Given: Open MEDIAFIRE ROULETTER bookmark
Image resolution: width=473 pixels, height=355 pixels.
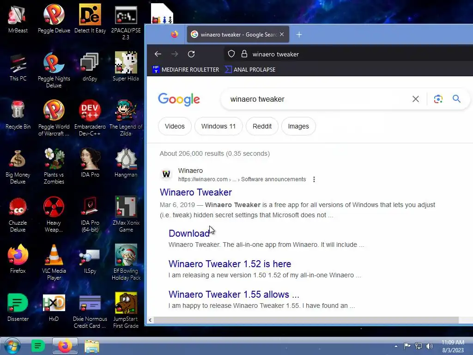Looking at the screenshot, I should pyautogui.click(x=186, y=69).
